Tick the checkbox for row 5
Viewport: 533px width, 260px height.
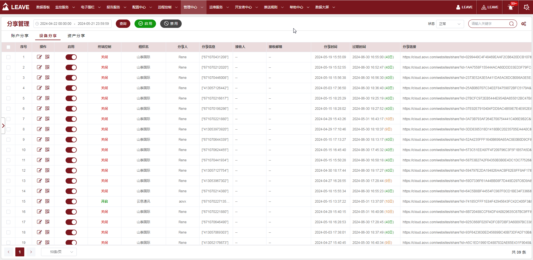click(8, 98)
